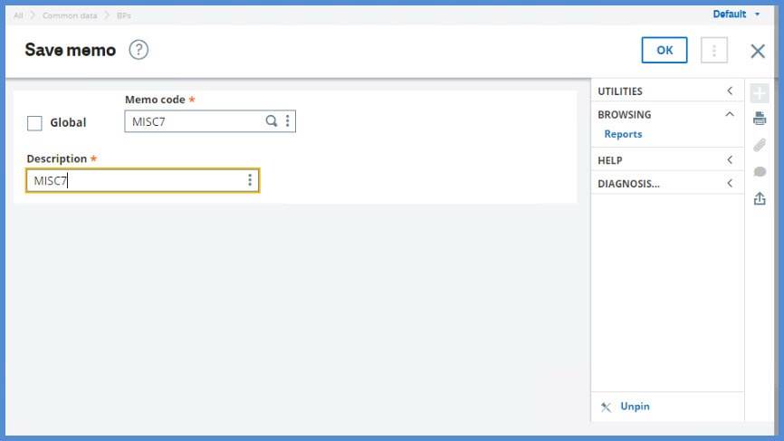Screen dimensions: 784x441
Task: Open Memo code field actions menu
Action: point(288,121)
